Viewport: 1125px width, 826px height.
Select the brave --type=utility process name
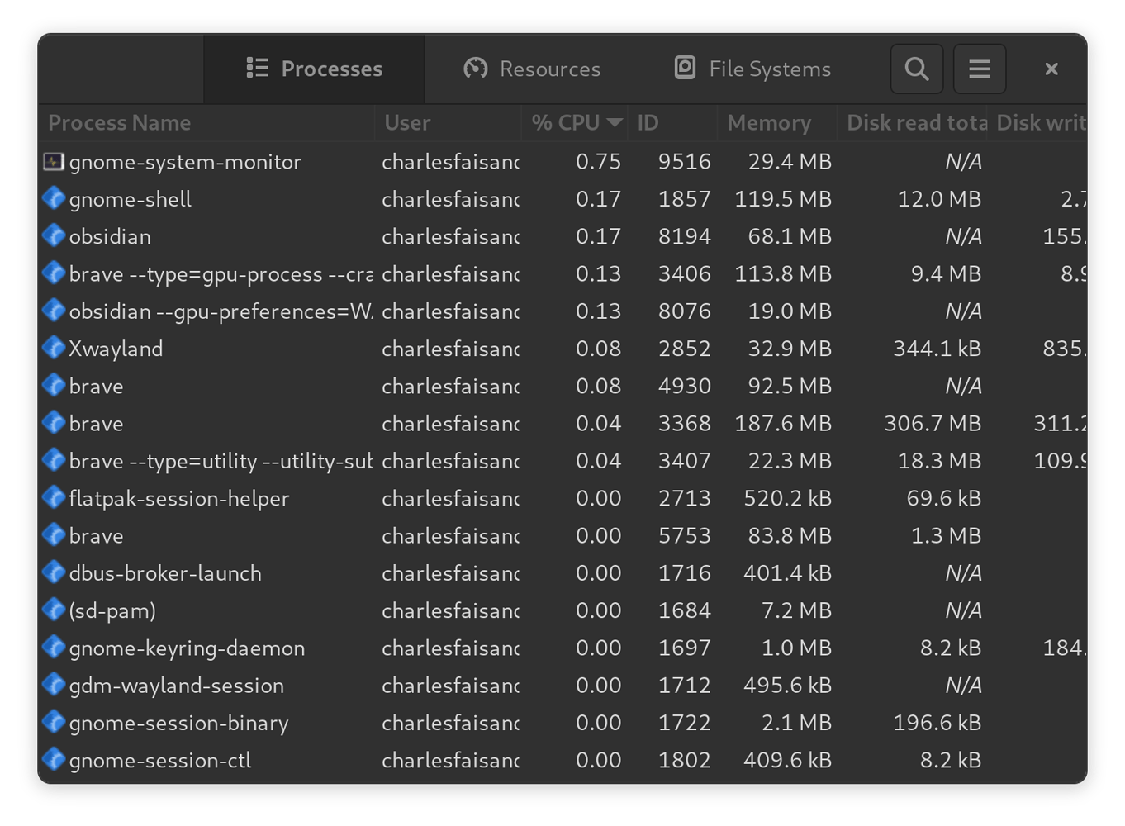[221, 461]
